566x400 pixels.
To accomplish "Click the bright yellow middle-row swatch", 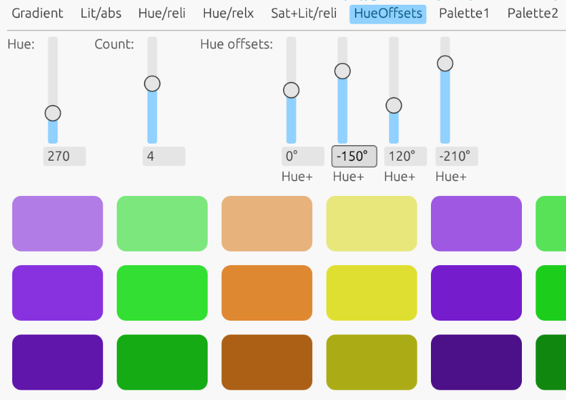I will (372, 293).
